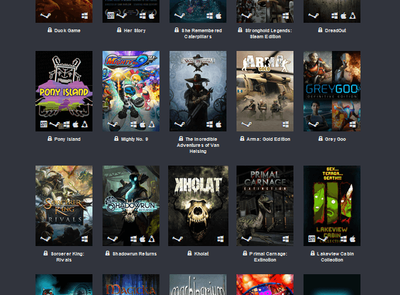Viewport: 400px width, 295px height.
Task: Click the Apple icon on Lakeview Cabin cover
Action: click(x=352, y=239)
